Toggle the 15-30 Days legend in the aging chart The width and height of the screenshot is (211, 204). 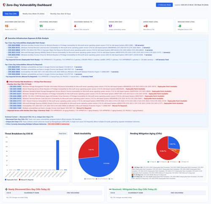pos(173,162)
